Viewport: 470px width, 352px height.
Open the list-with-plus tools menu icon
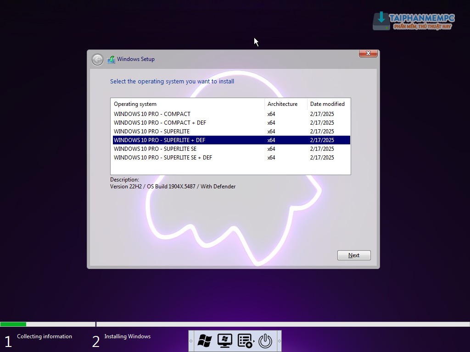pyautogui.click(x=245, y=341)
